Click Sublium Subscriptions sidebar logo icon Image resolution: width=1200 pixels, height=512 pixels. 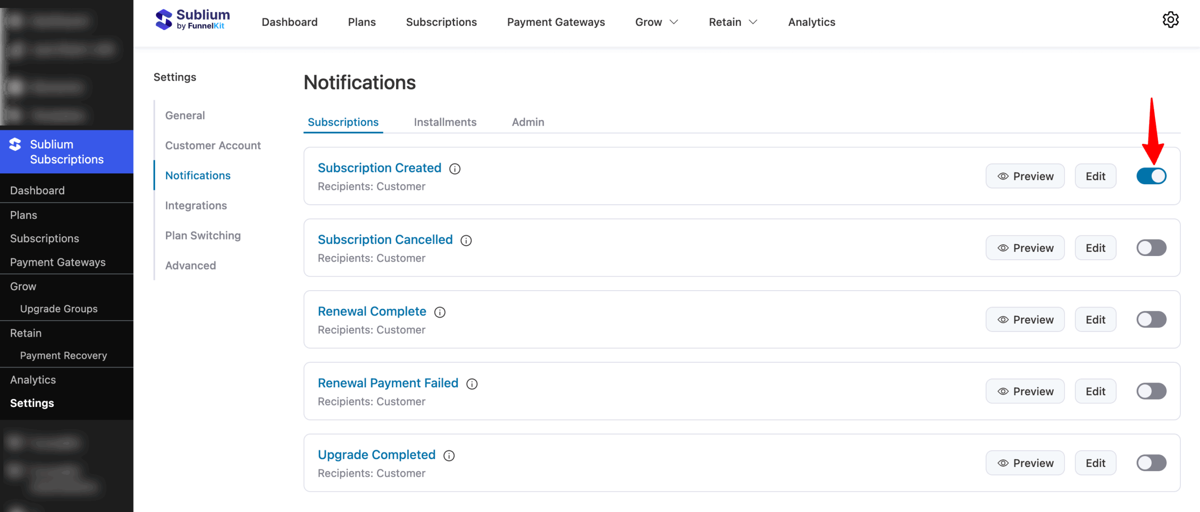point(15,144)
